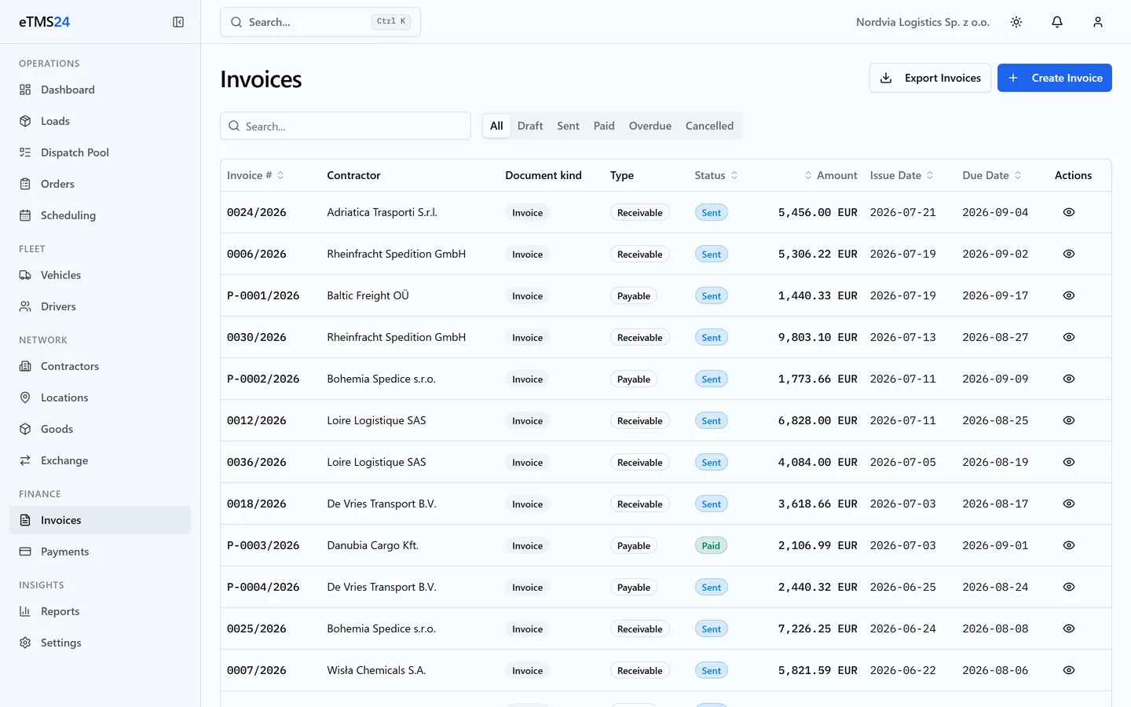The image size is (1131, 707).
Task: Click the Settings gear icon
Action: tap(25, 643)
